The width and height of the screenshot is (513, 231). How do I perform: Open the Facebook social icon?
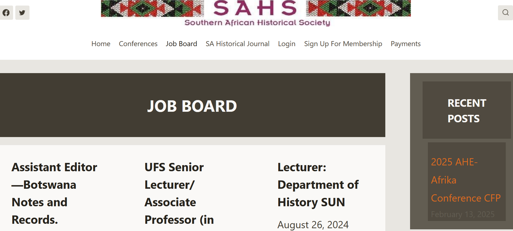click(x=6, y=13)
